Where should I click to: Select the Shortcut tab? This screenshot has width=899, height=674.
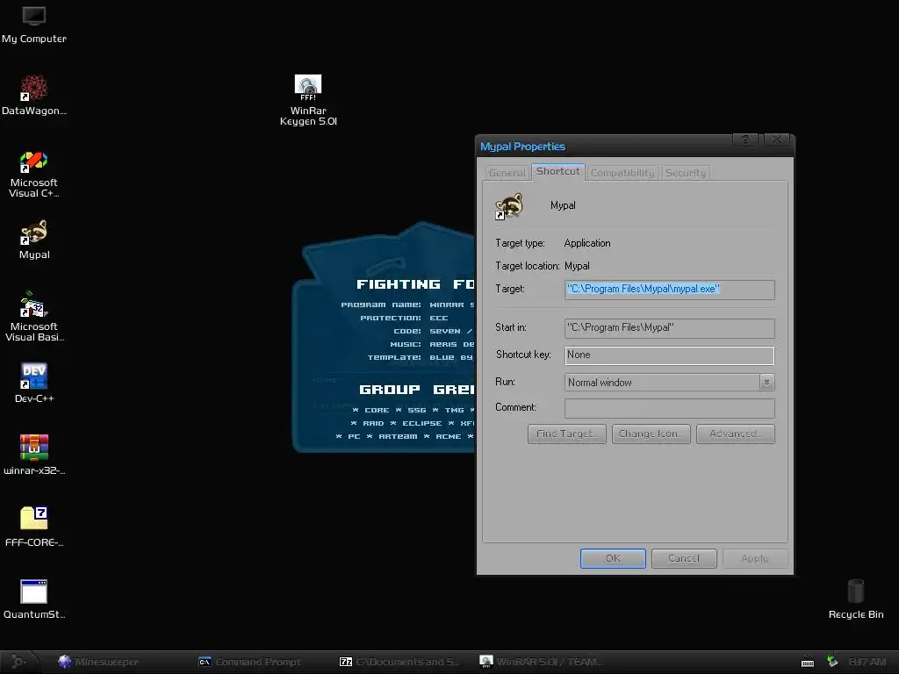point(557,171)
